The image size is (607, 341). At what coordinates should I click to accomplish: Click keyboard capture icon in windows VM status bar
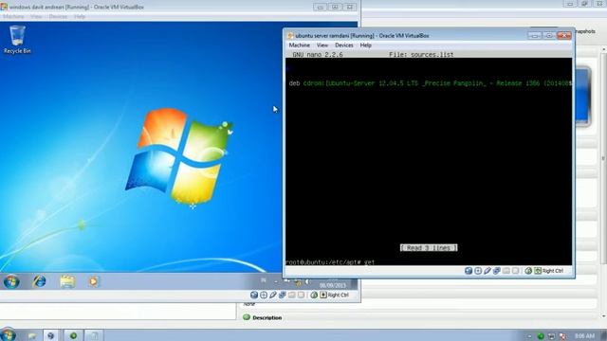coord(323,295)
